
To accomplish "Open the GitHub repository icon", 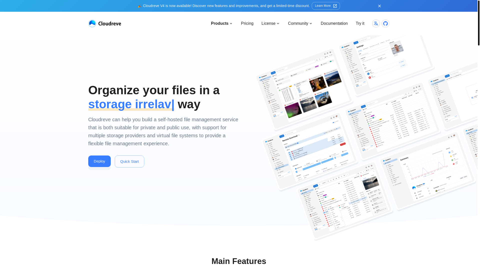I will click(385, 23).
